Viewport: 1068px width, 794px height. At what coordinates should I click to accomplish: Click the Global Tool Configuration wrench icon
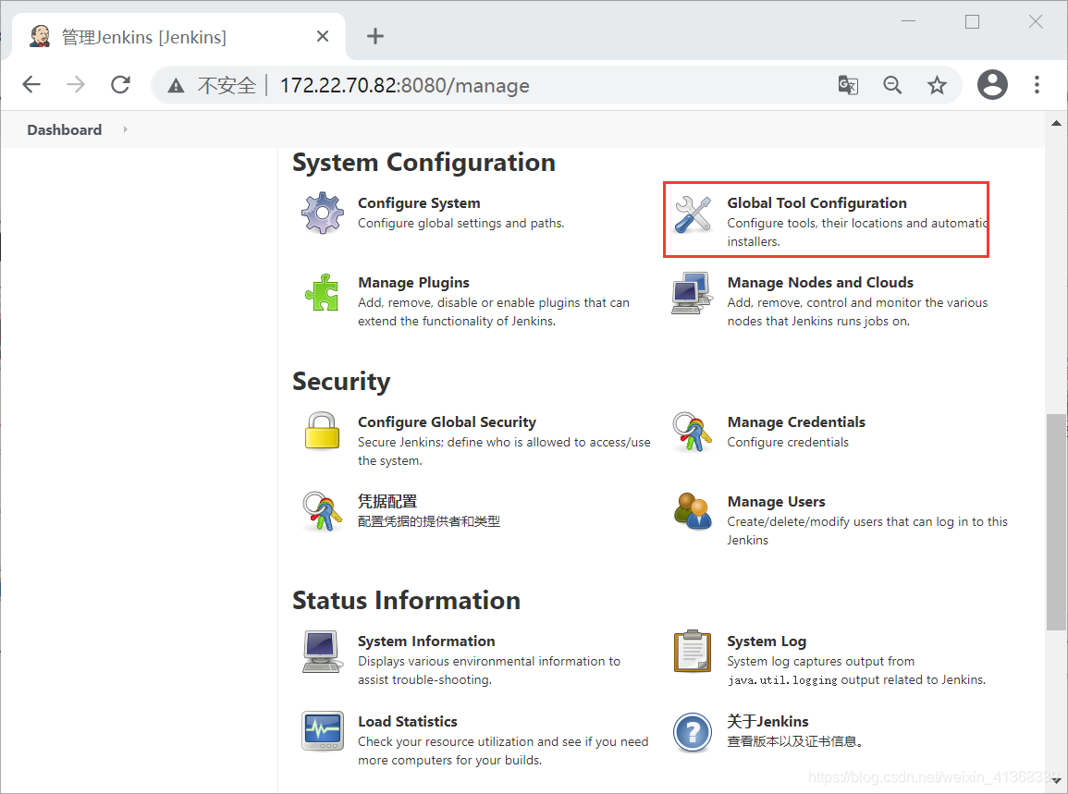click(x=692, y=214)
